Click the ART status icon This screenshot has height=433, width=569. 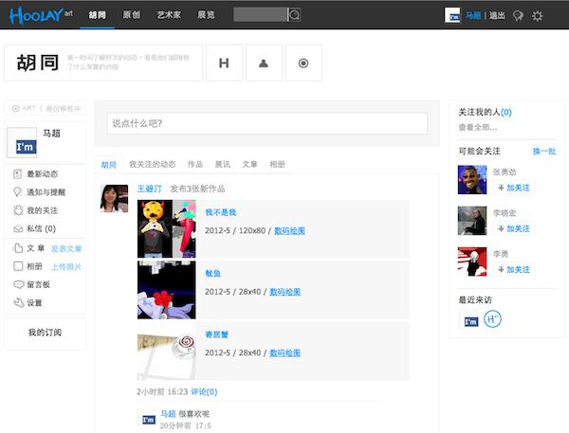pos(16,108)
